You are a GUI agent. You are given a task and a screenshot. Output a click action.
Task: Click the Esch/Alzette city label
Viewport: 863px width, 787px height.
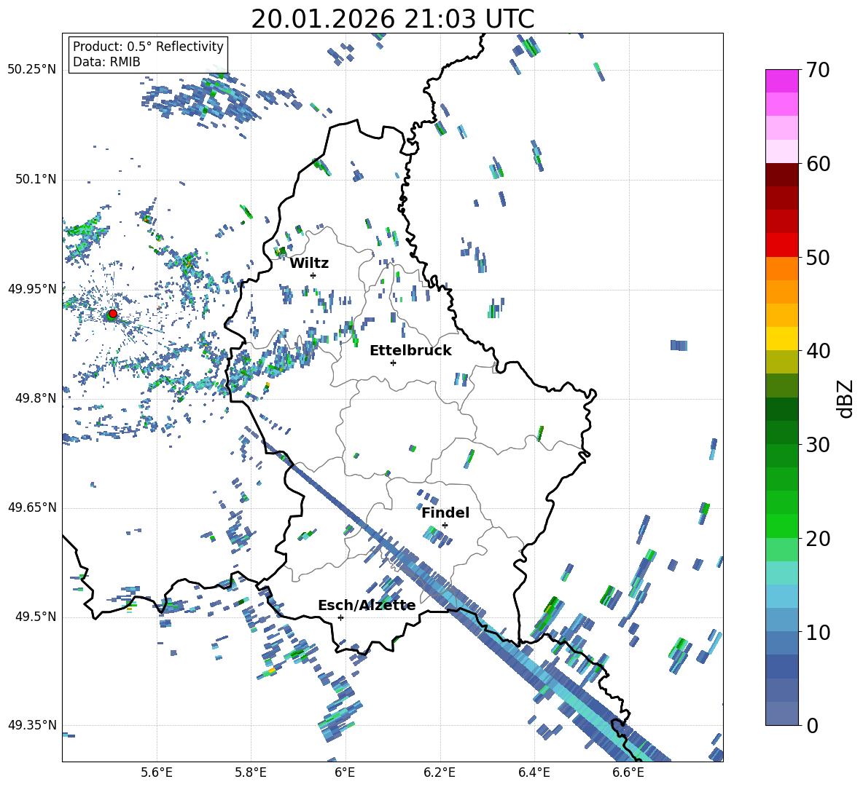point(367,606)
